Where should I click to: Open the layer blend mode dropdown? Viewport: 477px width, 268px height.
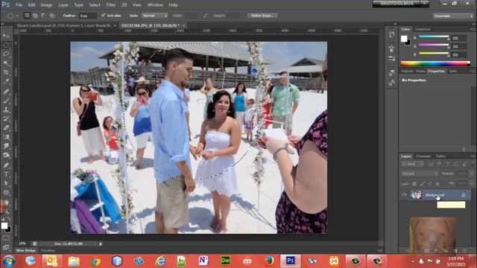click(420, 173)
